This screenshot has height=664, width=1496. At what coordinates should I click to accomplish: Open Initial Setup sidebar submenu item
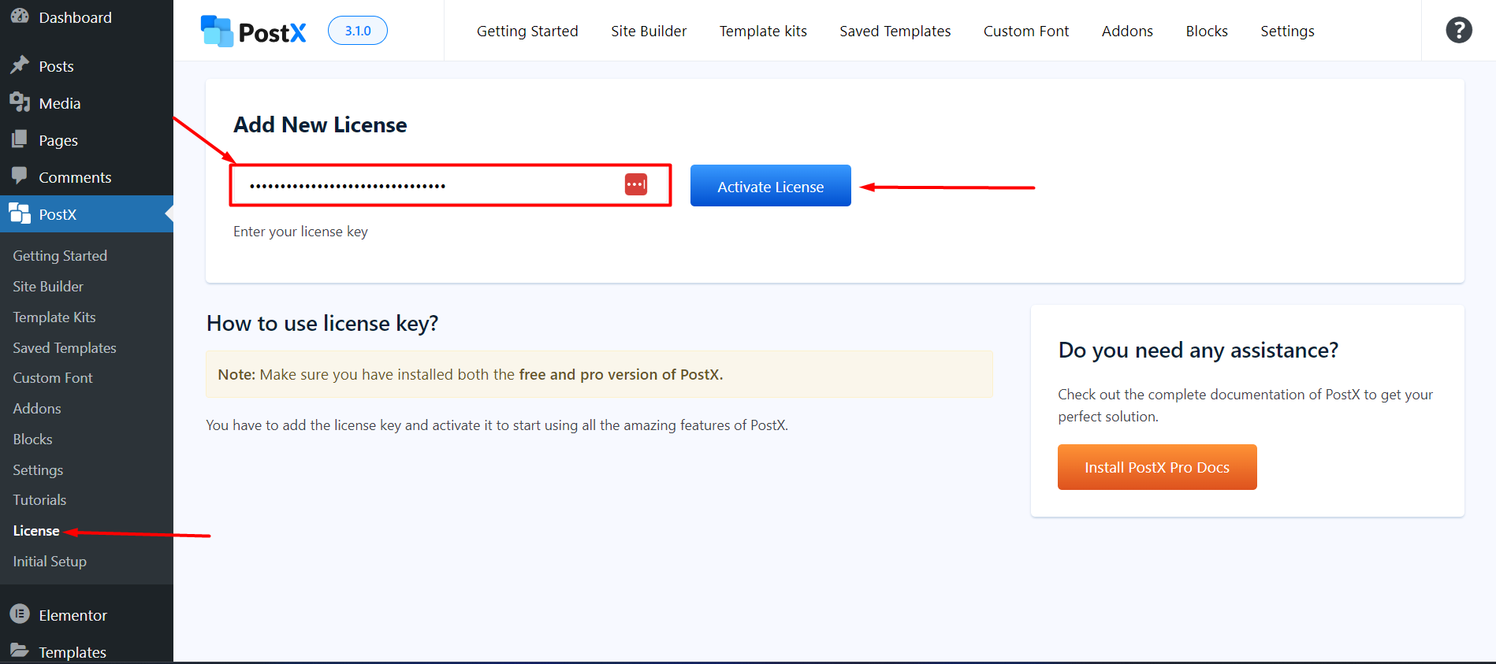[50, 561]
